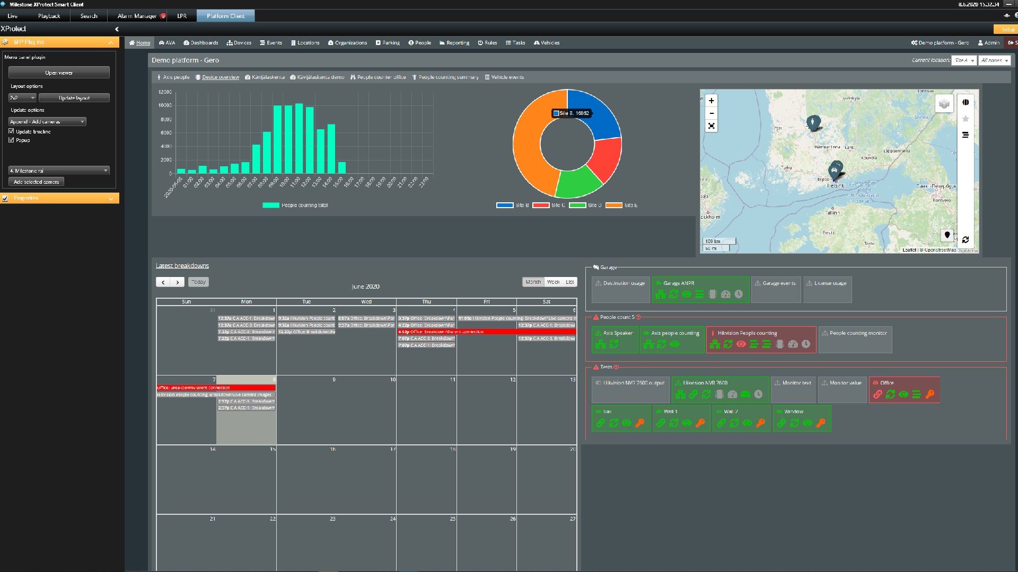Click the gauge icon in Garage ANPR card
Viewport: 1018px width, 572px height.
pos(726,294)
